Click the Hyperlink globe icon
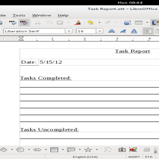The width and height of the screenshot is (159, 159). [127, 23]
